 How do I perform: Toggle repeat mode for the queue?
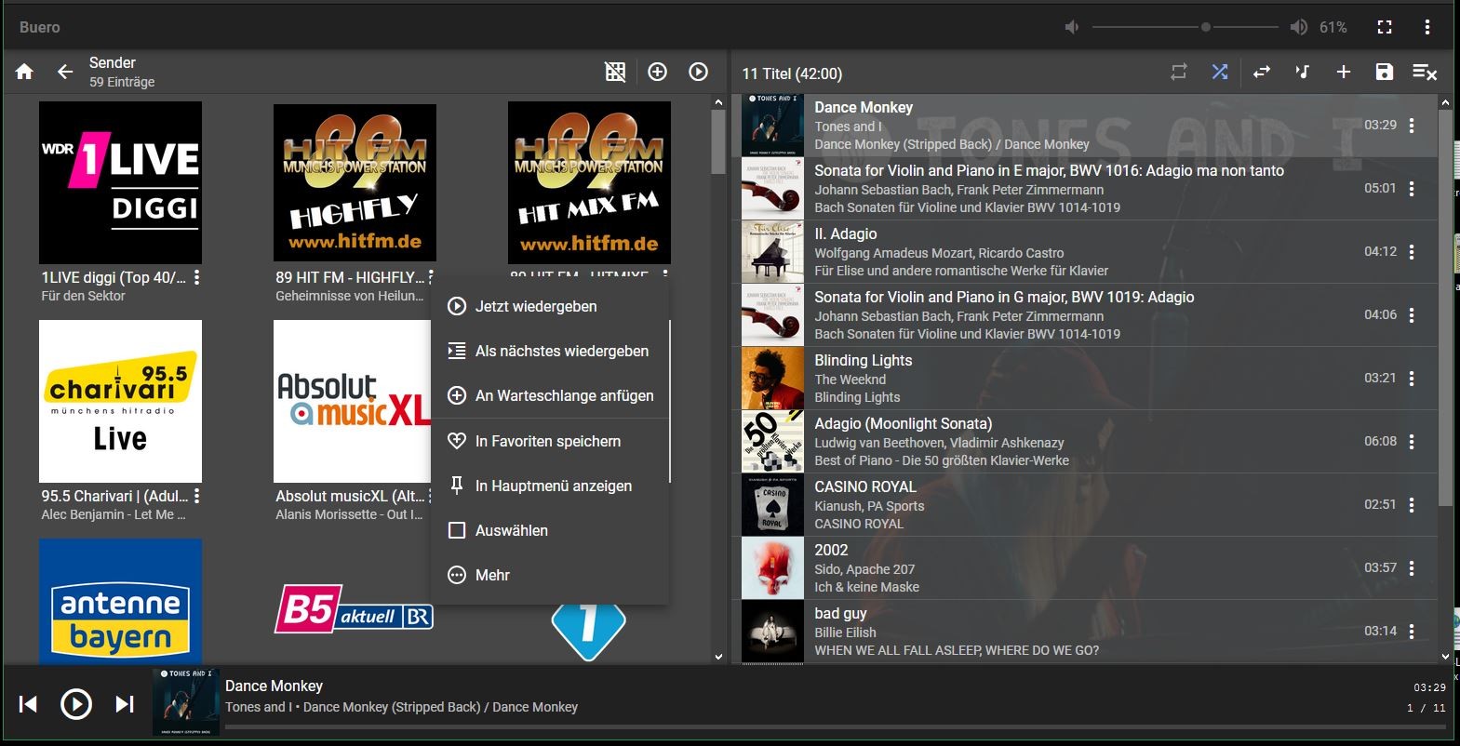click(x=1179, y=72)
